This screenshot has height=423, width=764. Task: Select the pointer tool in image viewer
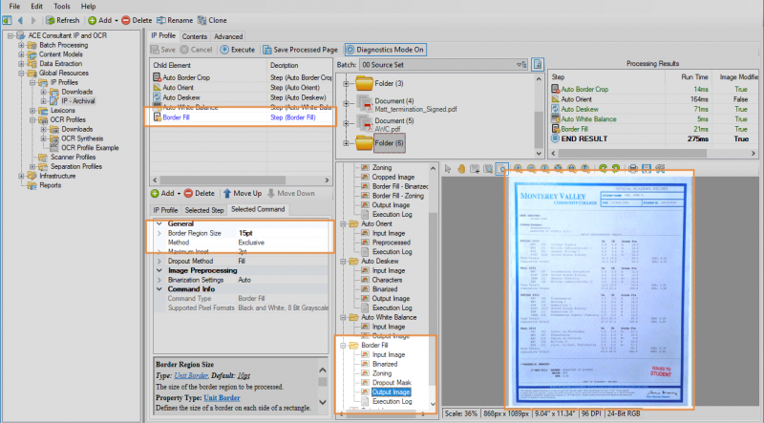[448, 169]
